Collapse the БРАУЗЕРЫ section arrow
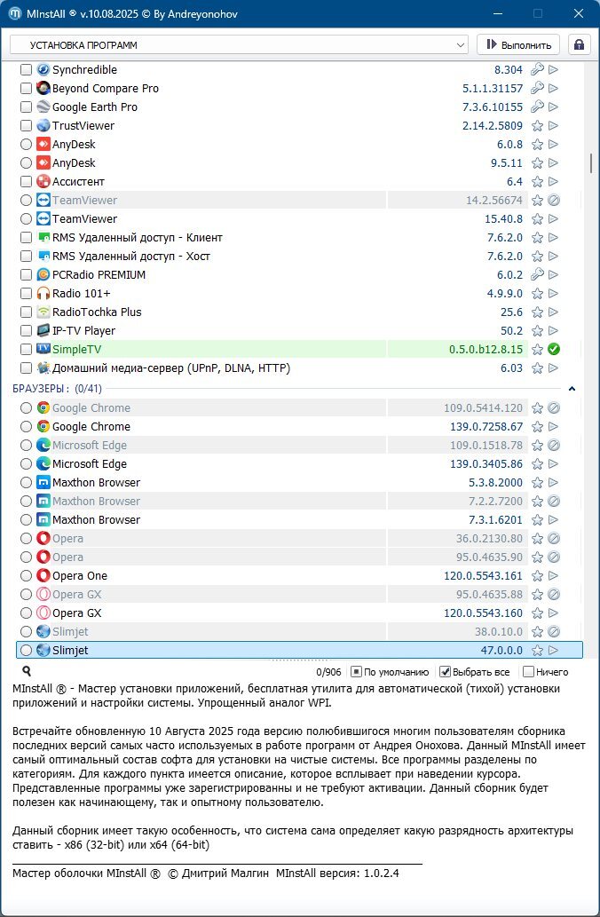The image size is (600, 917). click(572, 388)
